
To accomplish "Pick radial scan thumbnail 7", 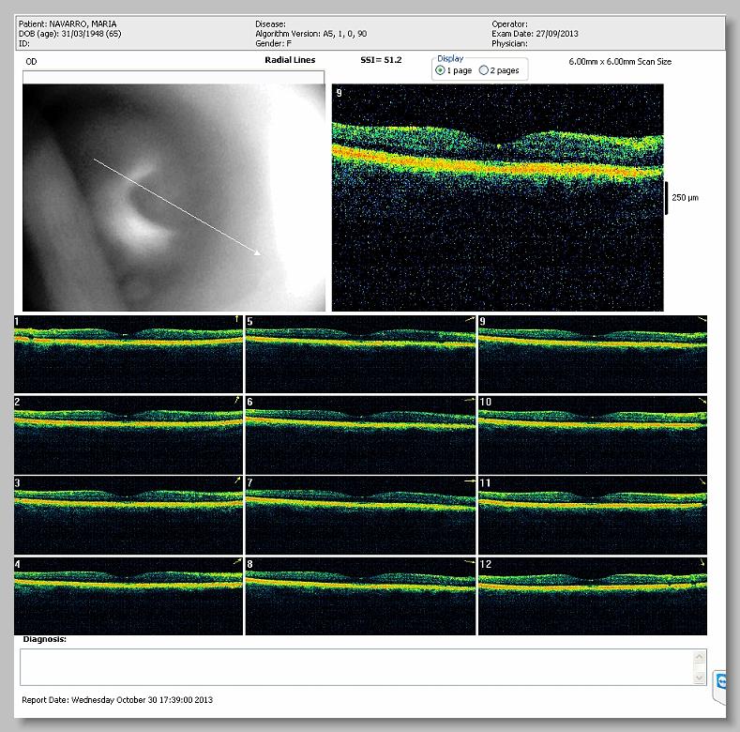I will 360,514.
